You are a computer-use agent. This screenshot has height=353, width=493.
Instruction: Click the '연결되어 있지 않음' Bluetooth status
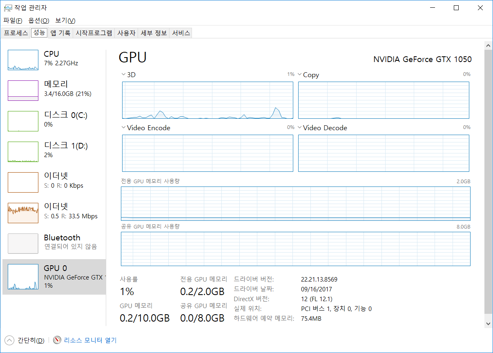point(70,247)
